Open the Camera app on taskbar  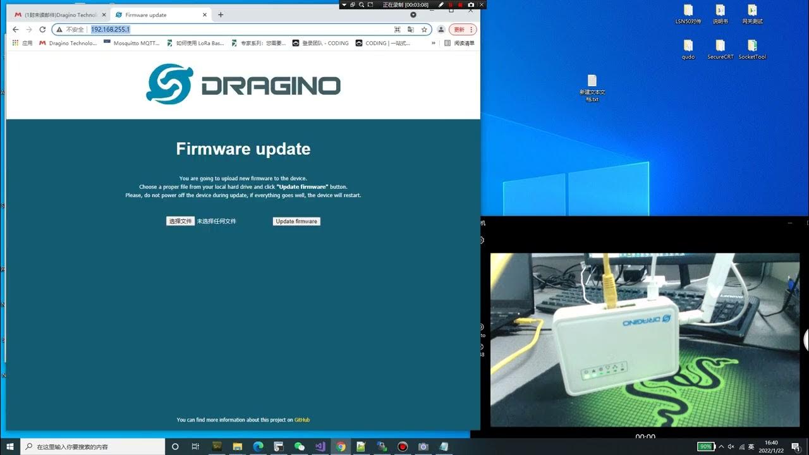(423, 446)
